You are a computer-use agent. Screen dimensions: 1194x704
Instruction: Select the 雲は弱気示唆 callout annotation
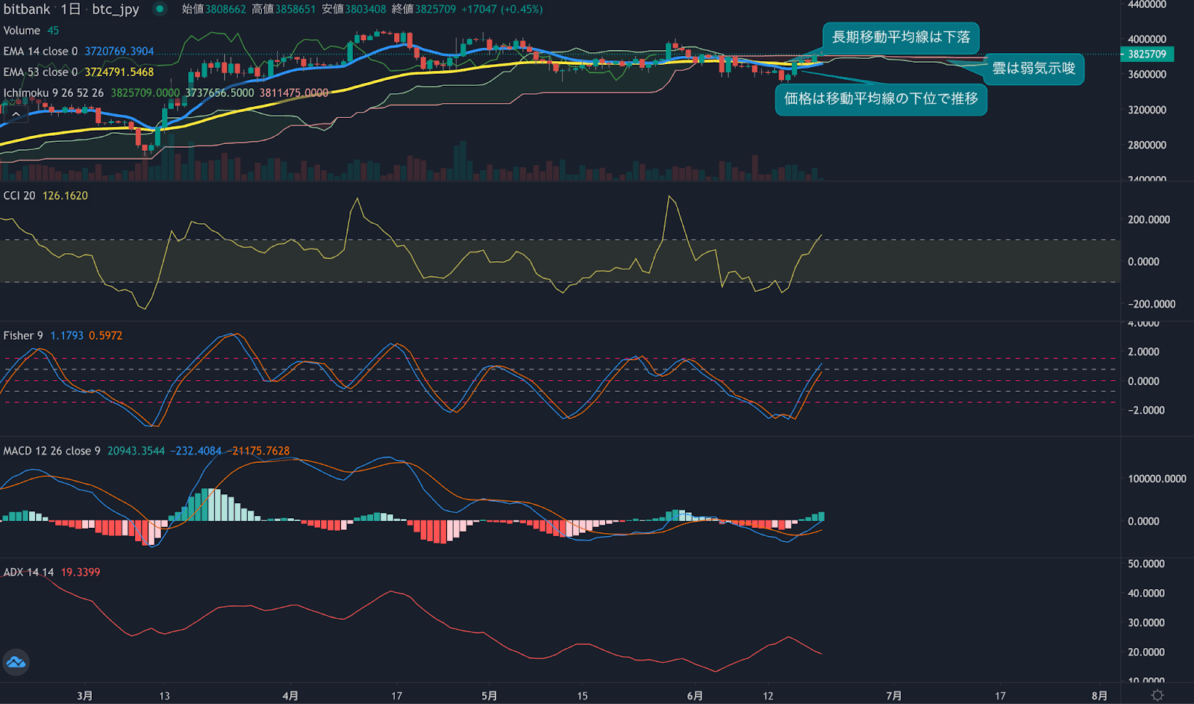tap(1033, 69)
